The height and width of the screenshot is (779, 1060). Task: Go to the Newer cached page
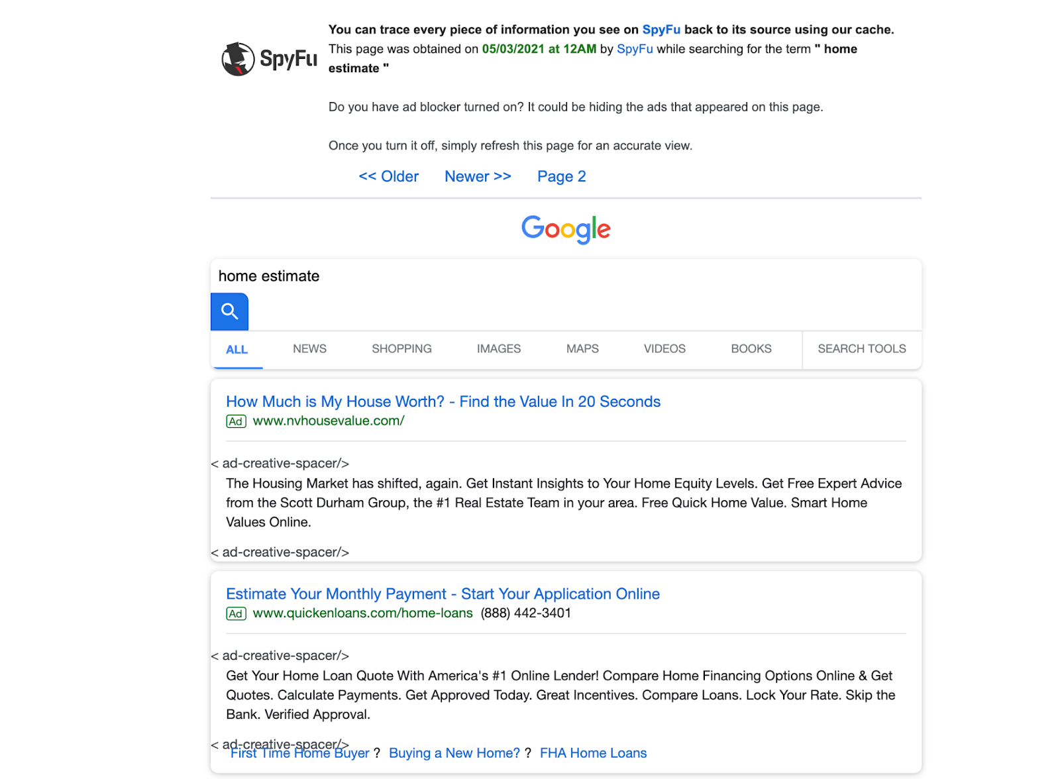[x=478, y=176]
